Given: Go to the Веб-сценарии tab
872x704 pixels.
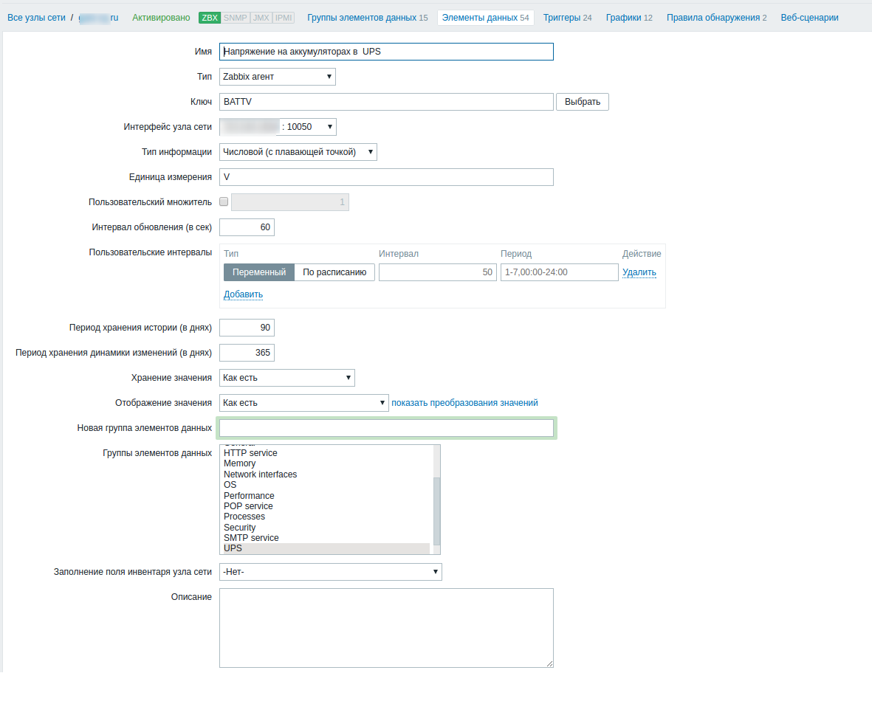Looking at the screenshot, I should pyautogui.click(x=809, y=17).
